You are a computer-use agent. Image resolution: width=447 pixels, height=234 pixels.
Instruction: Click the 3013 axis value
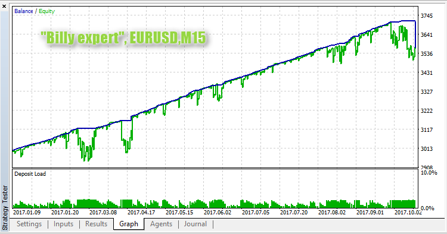pyautogui.click(x=427, y=149)
